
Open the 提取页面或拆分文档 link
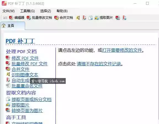(x=31, y=100)
